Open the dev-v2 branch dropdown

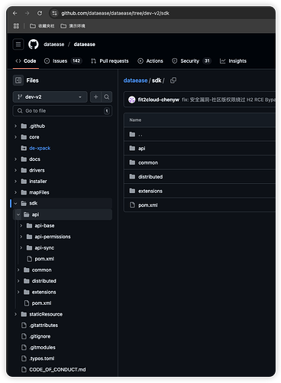[50, 97]
